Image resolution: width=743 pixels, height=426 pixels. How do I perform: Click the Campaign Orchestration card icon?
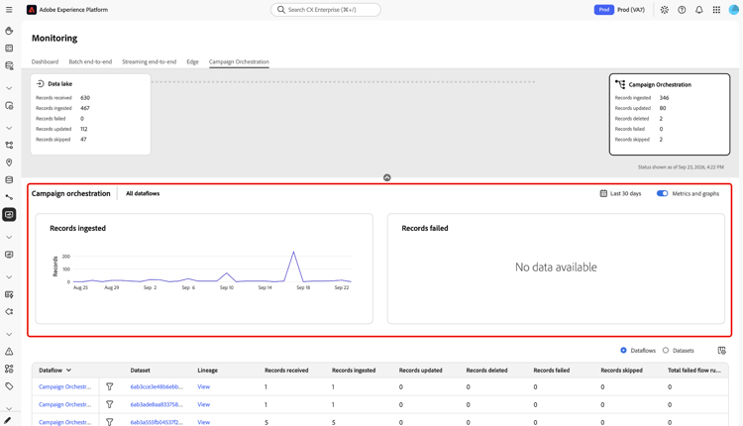pos(620,84)
